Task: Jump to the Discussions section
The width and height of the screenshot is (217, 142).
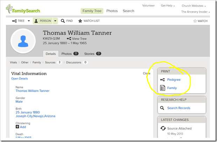Action: pyautogui.click(x=73, y=62)
